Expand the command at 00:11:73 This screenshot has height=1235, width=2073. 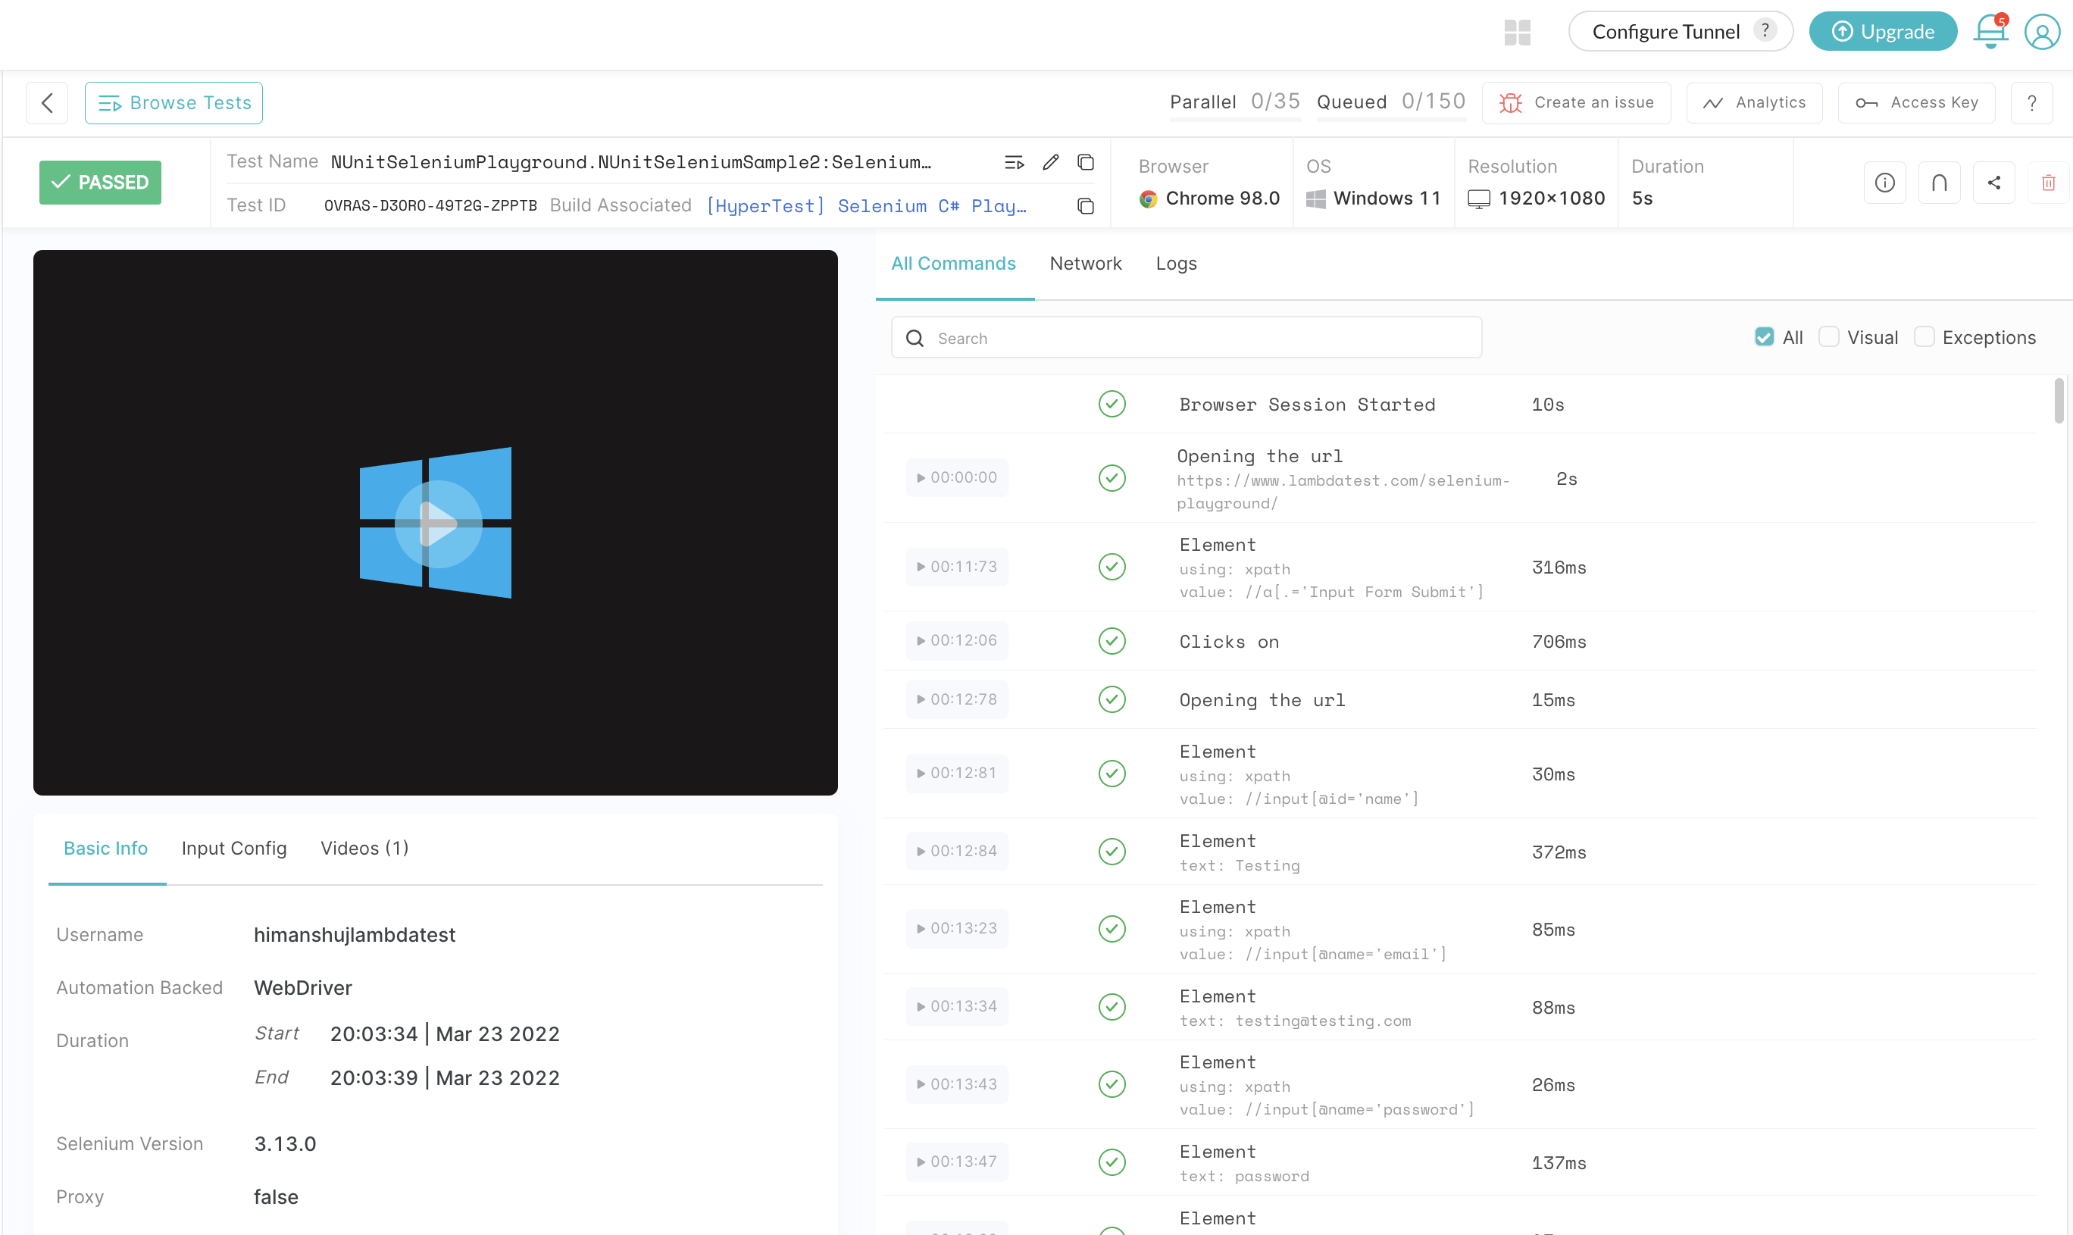click(919, 567)
